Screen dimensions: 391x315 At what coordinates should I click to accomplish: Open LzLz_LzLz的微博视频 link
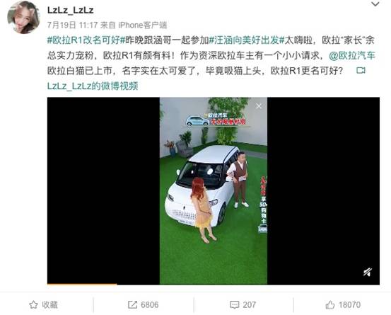[x=93, y=86]
